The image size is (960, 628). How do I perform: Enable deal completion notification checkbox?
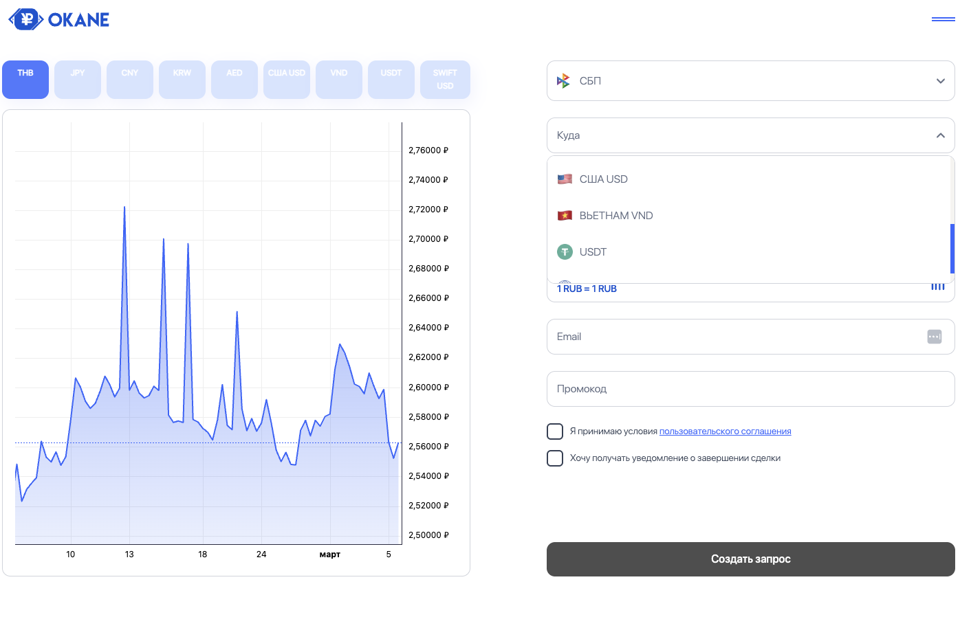tap(555, 458)
